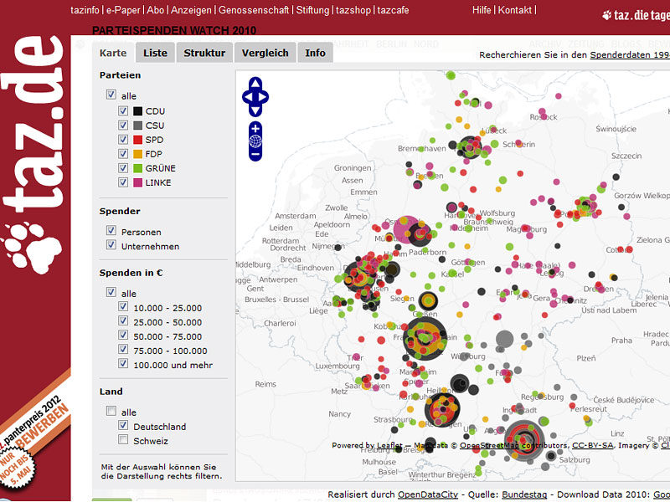
Task: Toggle 'alle' under Spenden in €
Action: [x=111, y=292]
